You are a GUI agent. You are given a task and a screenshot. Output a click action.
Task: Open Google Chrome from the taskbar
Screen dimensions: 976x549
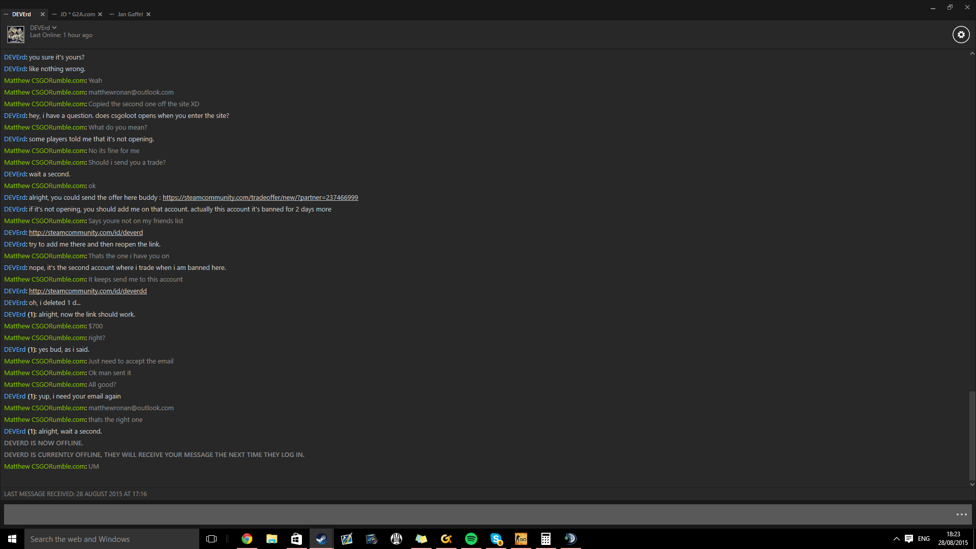click(247, 539)
